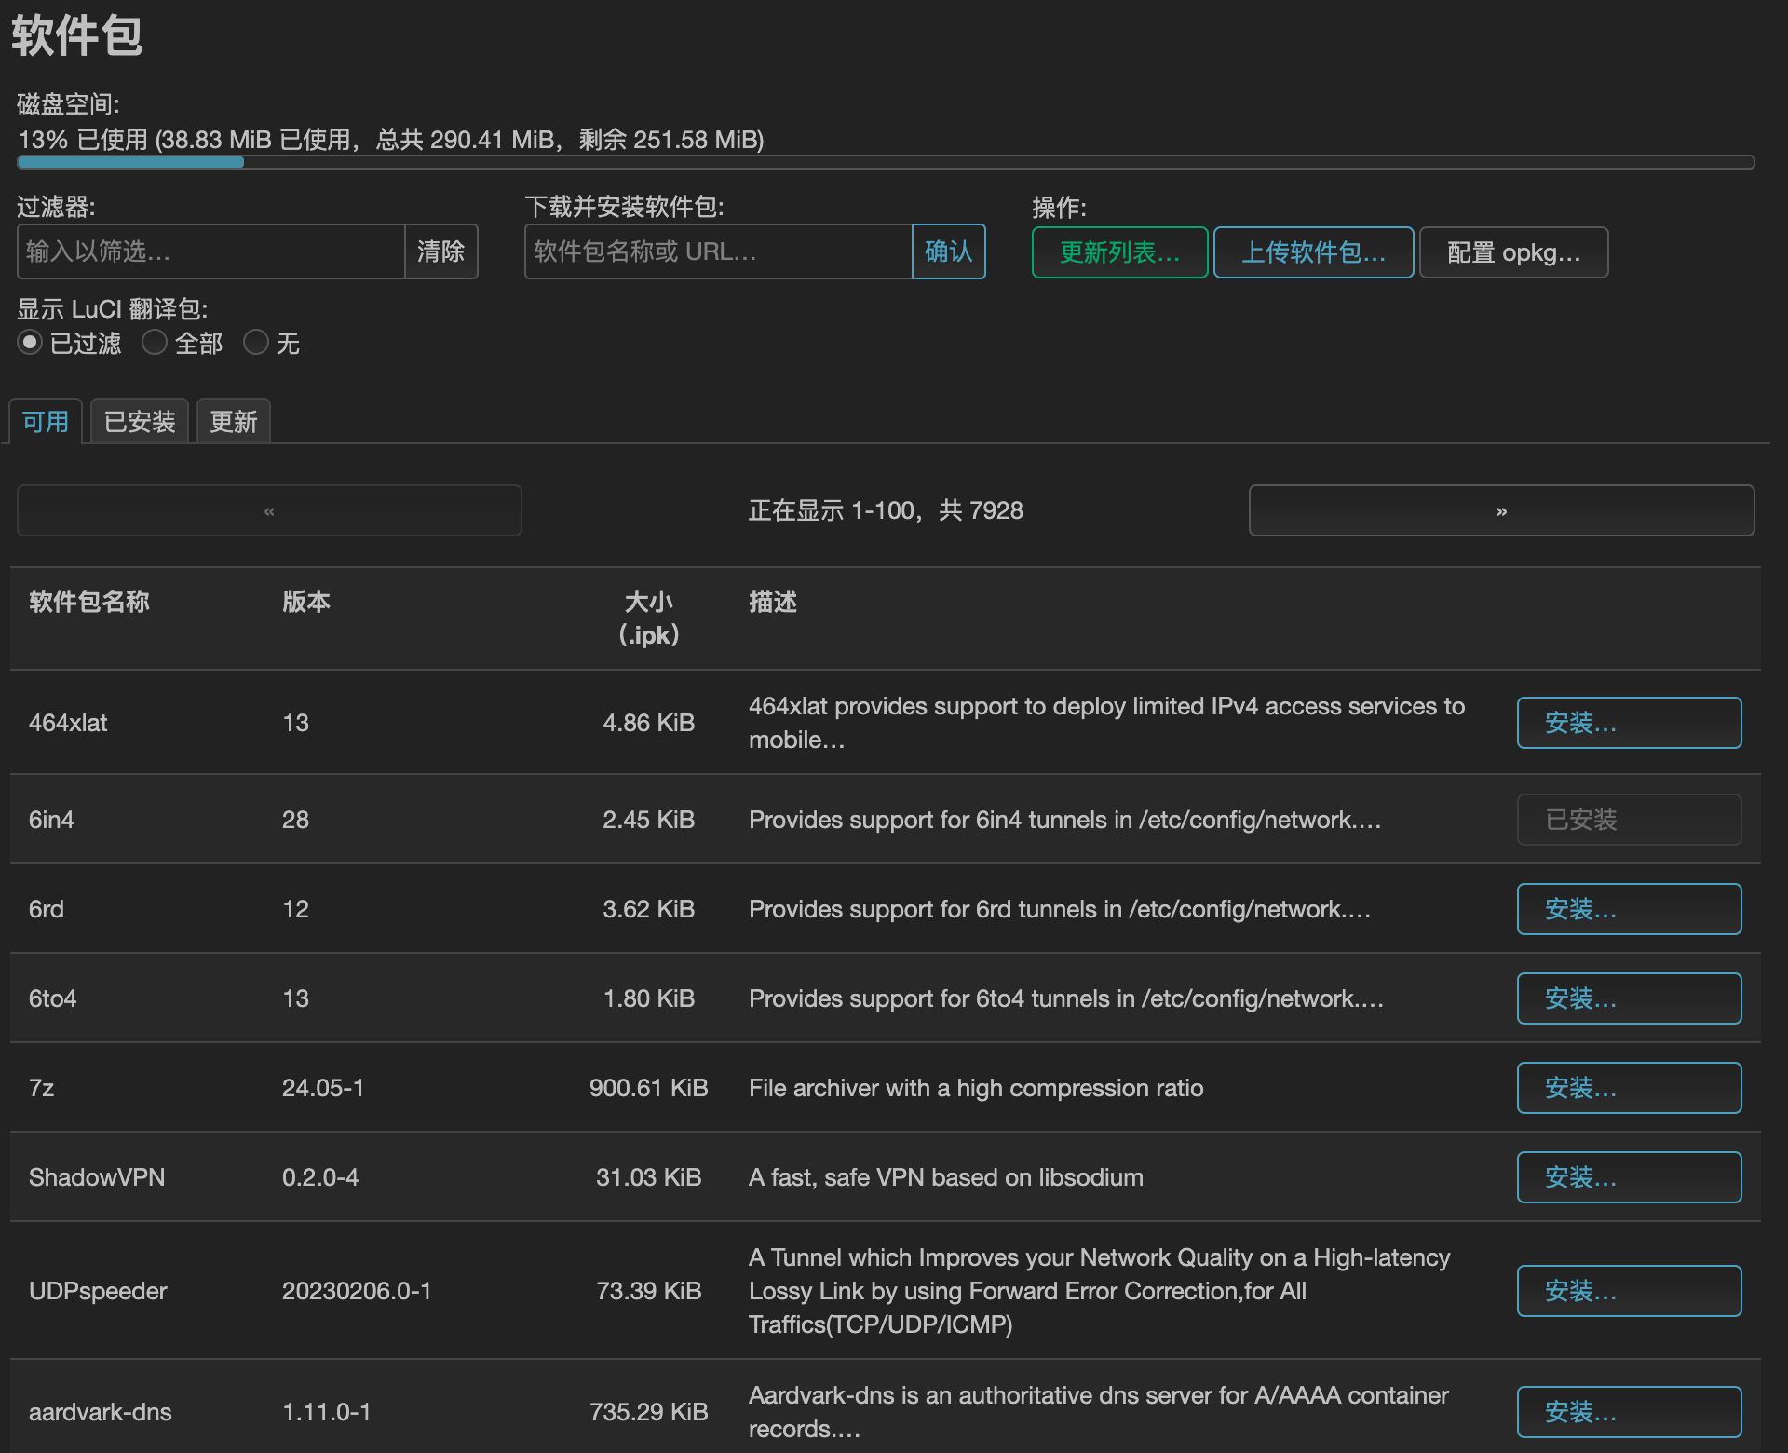Install the UDPspeeder package
Image resolution: width=1788 pixels, height=1453 pixels.
(x=1629, y=1291)
